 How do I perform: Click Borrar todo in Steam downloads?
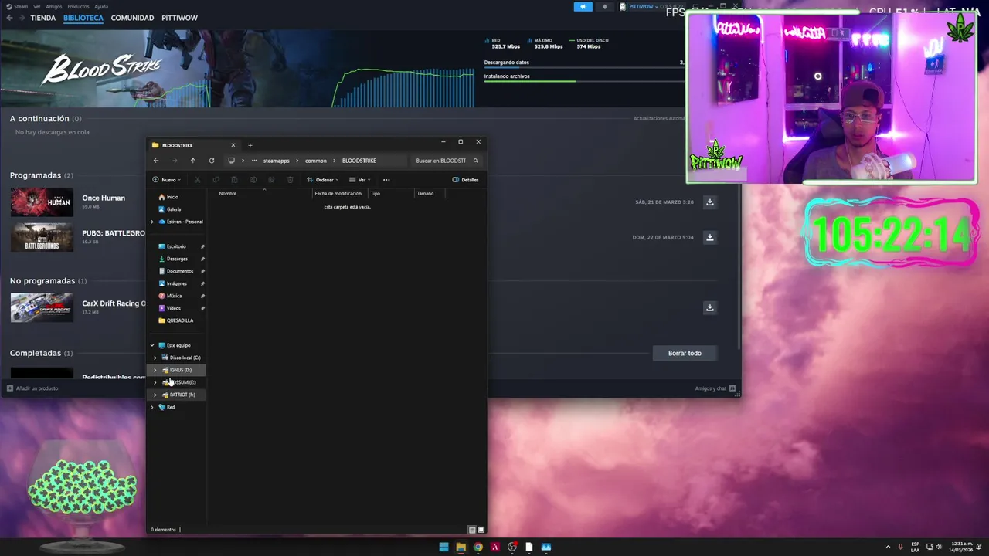[x=685, y=353]
